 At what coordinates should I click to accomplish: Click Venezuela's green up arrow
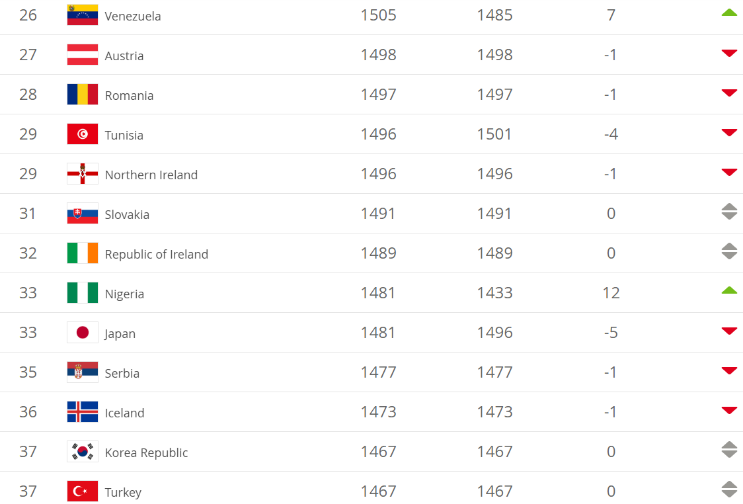click(729, 12)
